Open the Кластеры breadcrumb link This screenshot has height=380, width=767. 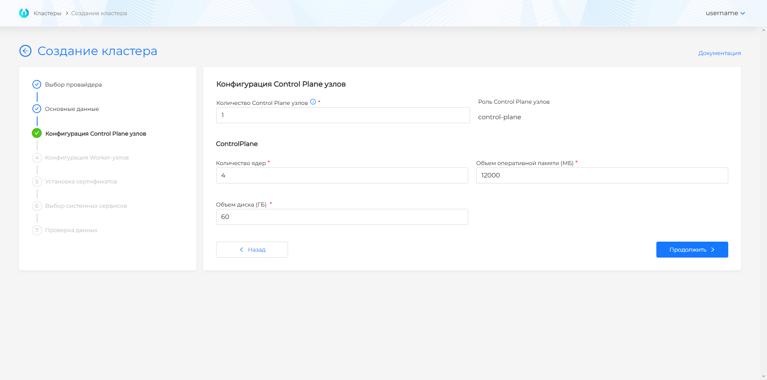pos(47,13)
